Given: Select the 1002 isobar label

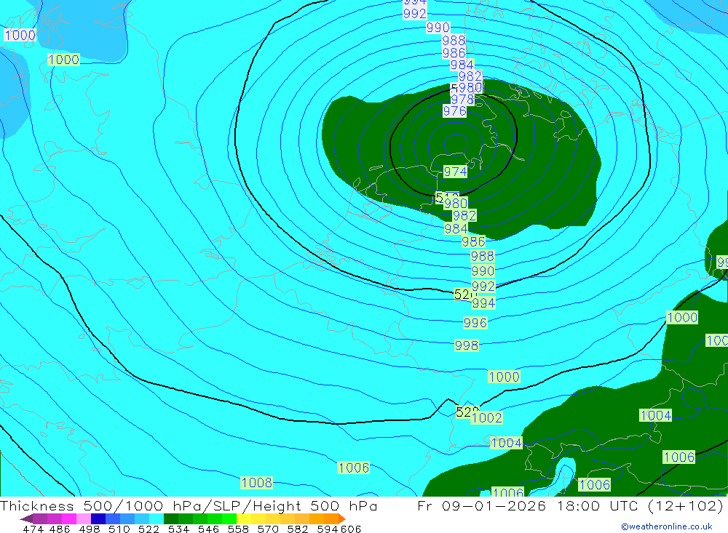Looking at the screenshot, I should [x=487, y=417].
